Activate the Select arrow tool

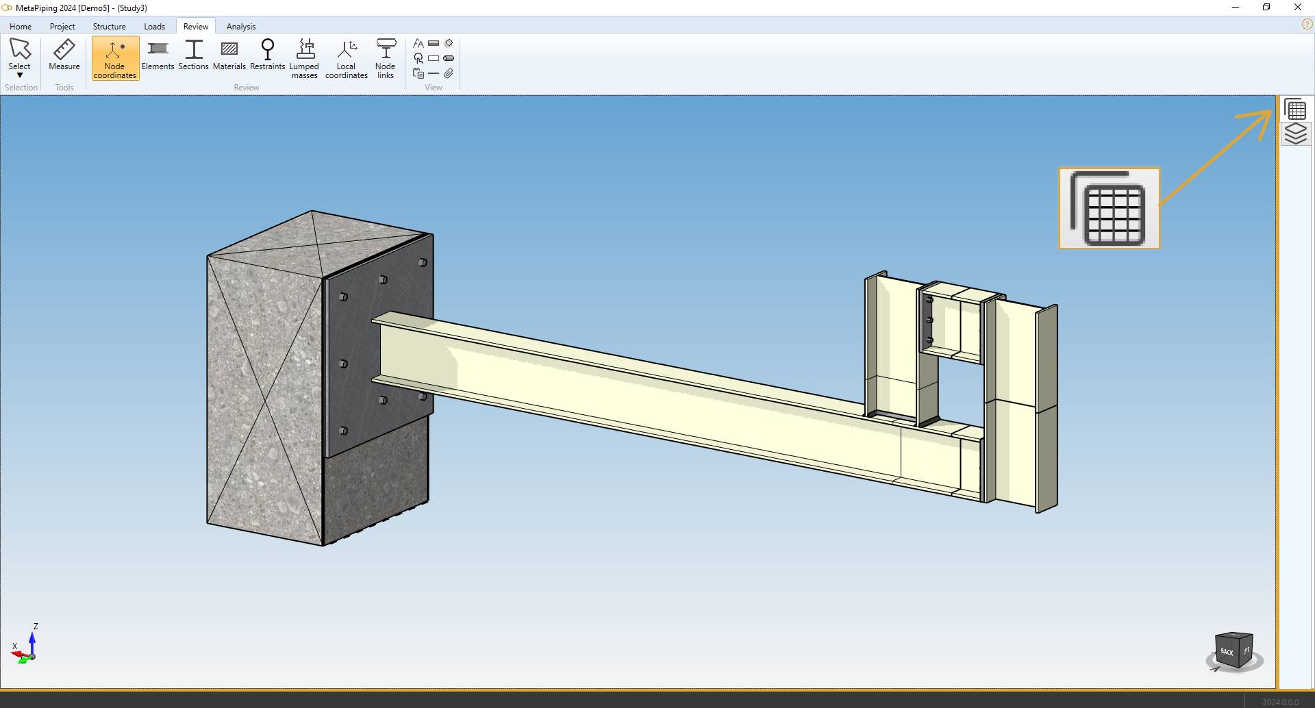[x=20, y=49]
